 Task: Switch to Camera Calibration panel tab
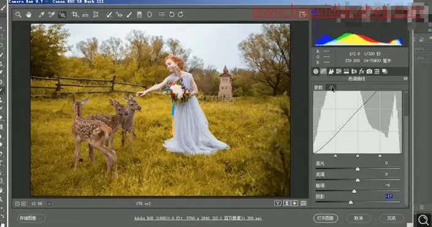(369, 72)
